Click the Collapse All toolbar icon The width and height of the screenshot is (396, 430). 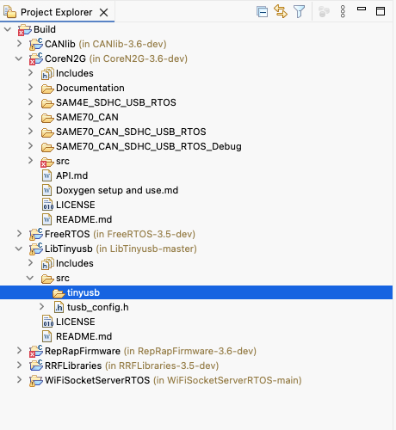point(262,12)
